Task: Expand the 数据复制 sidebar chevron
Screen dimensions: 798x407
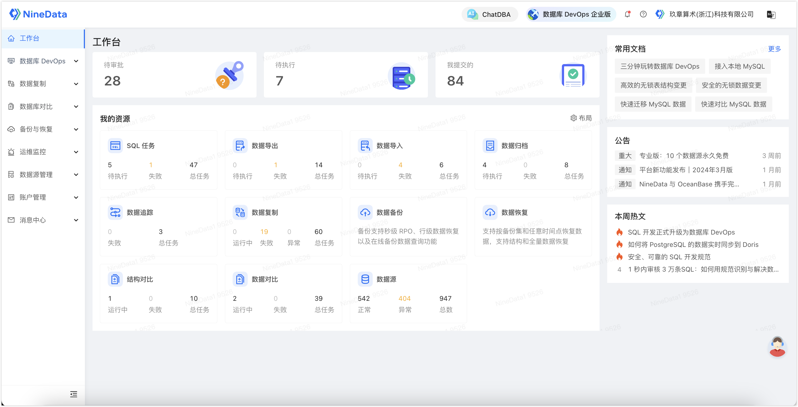Action: tap(76, 84)
